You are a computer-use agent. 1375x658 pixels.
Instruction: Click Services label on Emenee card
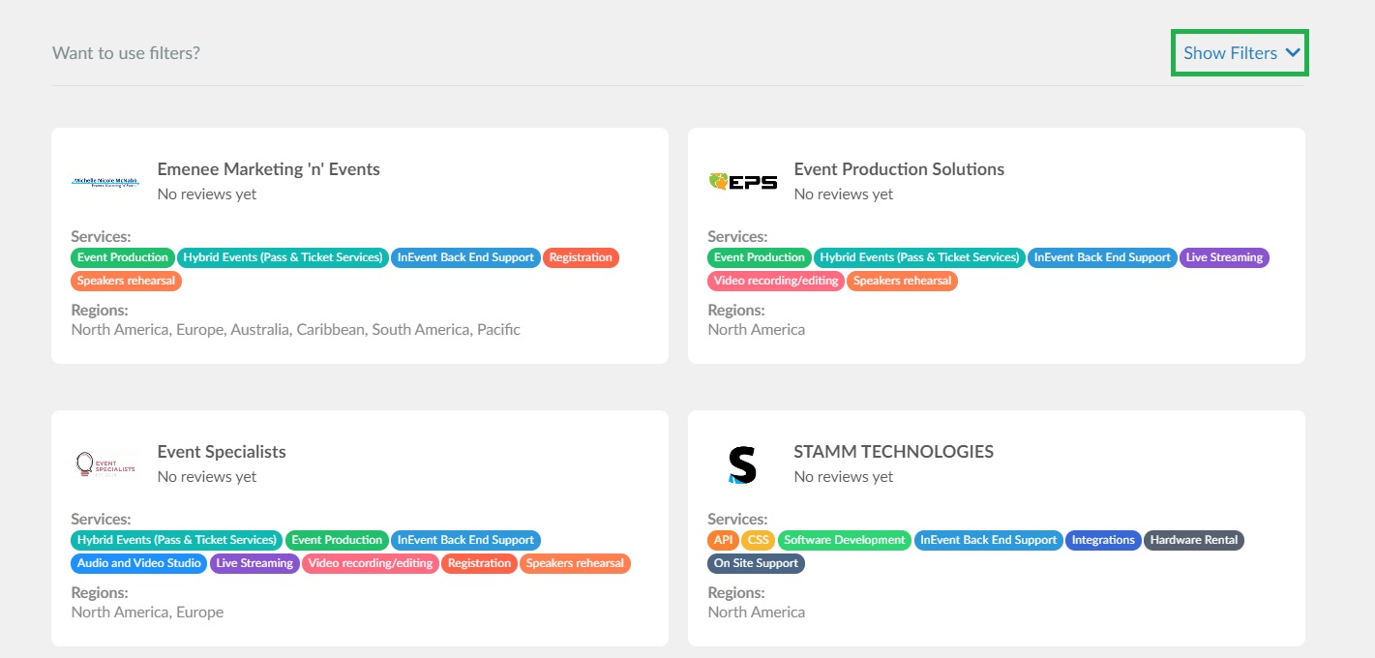tap(101, 237)
